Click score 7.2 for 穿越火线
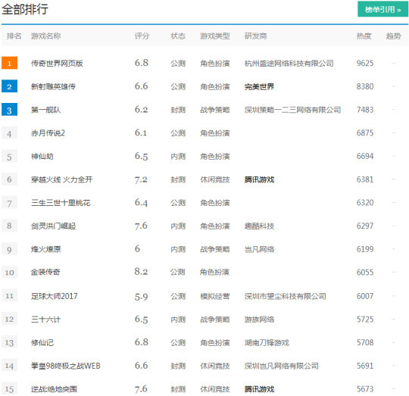The width and height of the screenshot is (409, 396). click(x=141, y=179)
